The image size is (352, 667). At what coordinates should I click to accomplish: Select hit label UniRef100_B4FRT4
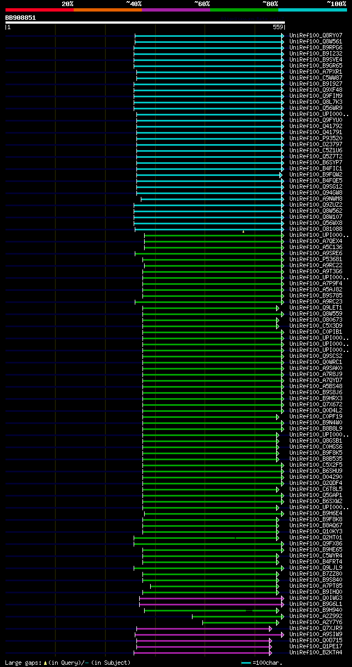click(x=316, y=561)
